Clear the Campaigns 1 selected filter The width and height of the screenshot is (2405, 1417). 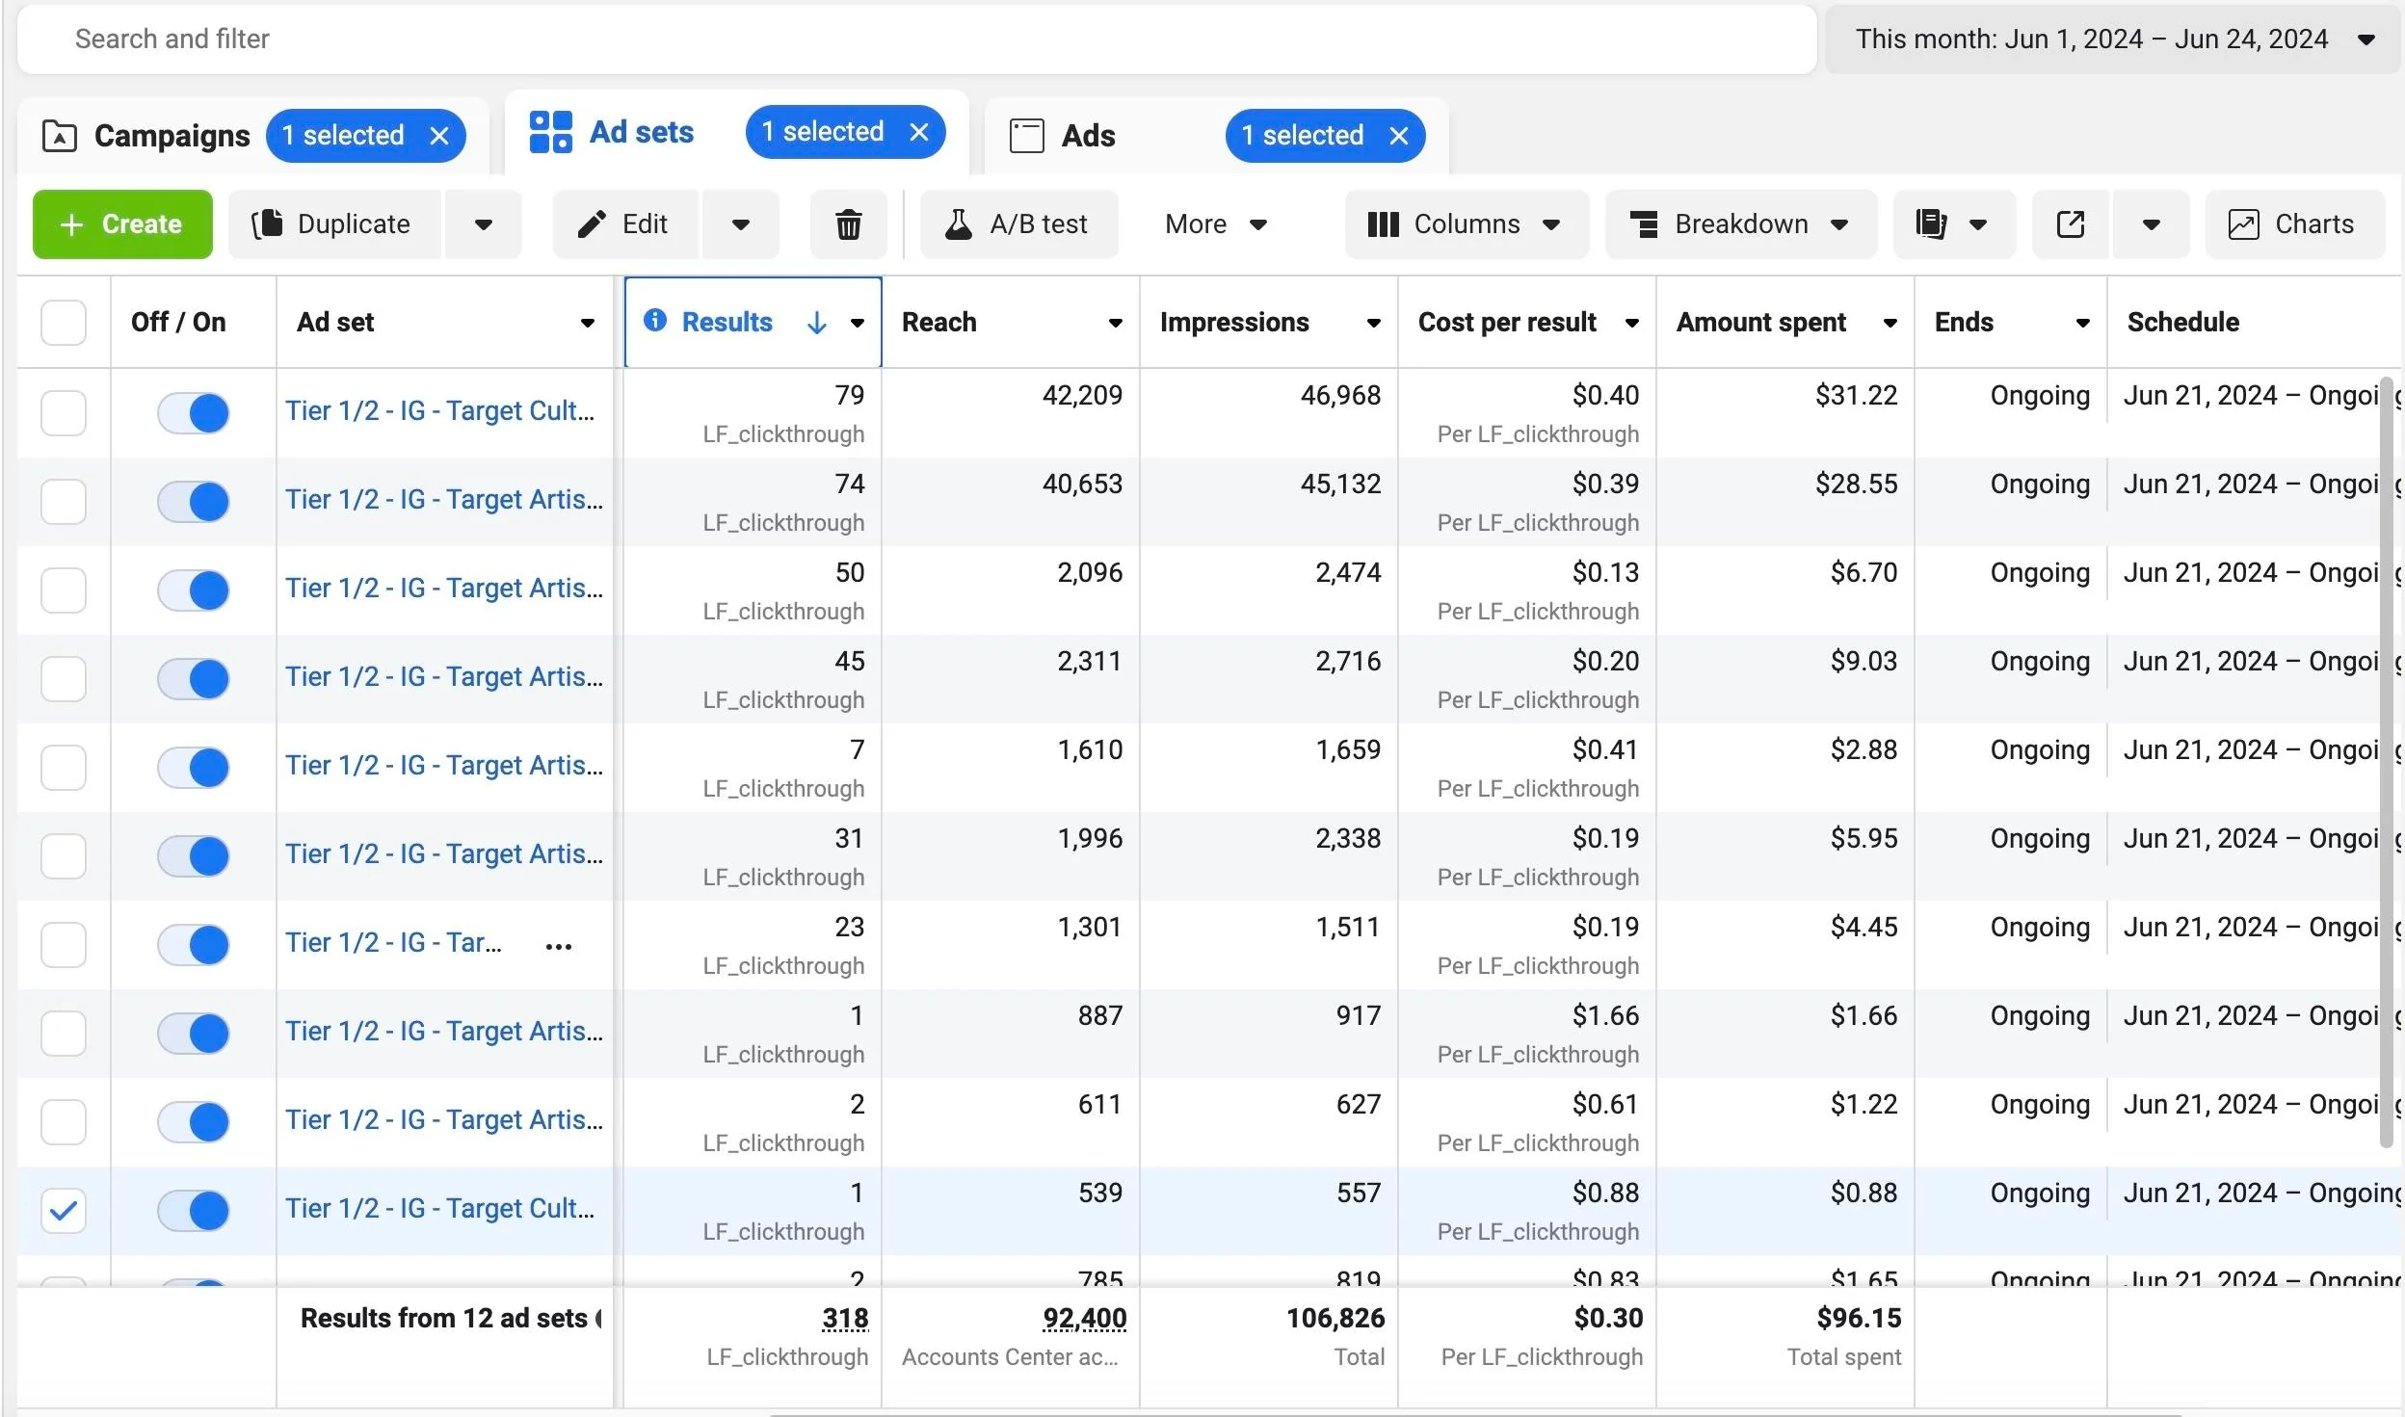439,136
